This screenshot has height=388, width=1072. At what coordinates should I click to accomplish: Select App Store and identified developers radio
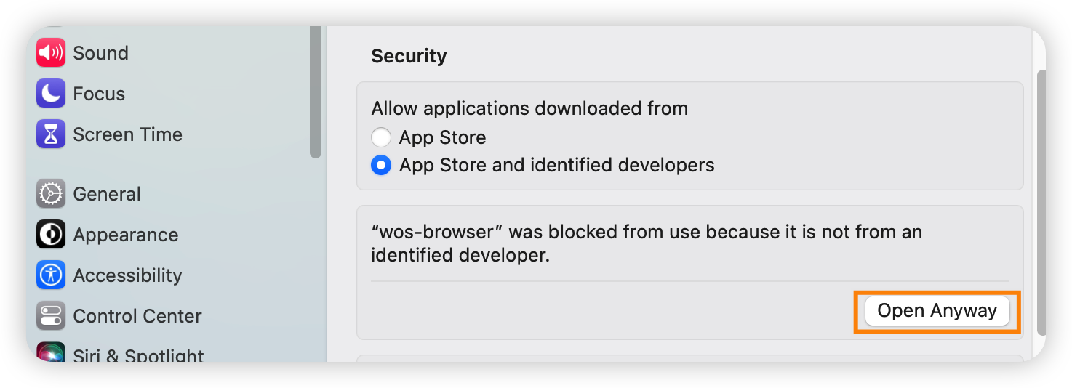tap(381, 166)
